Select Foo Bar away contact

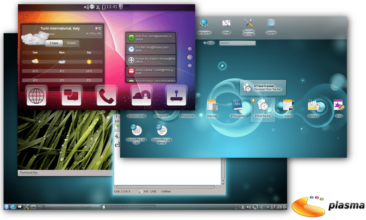(151, 49)
